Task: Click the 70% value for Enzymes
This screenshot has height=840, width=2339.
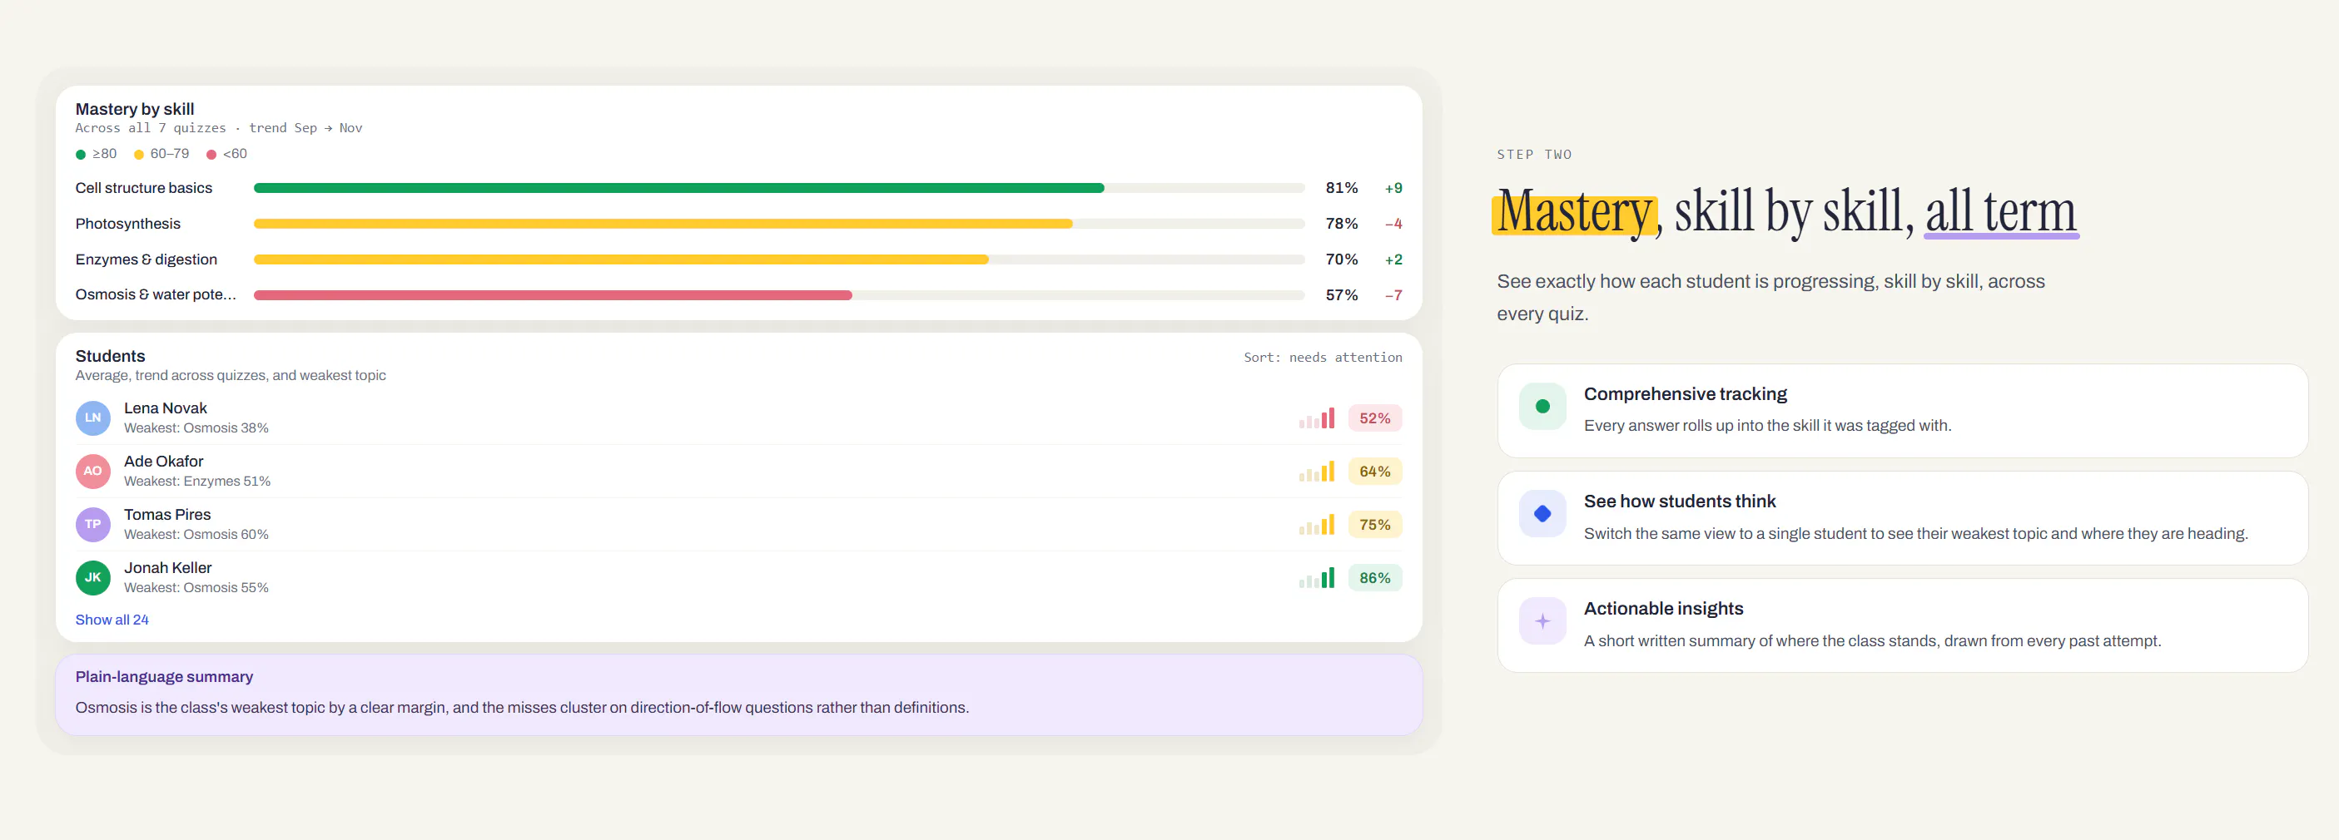Action: pyautogui.click(x=1341, y=259)
